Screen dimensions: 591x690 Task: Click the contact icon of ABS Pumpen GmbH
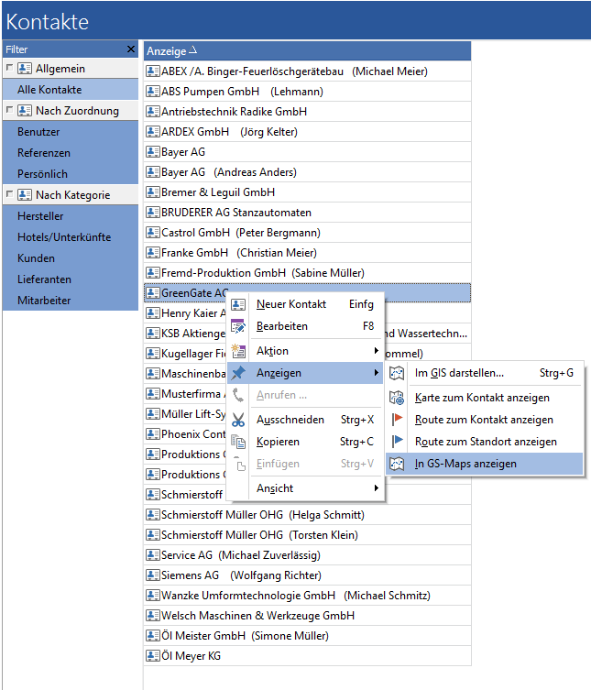[x=153, y=92]
